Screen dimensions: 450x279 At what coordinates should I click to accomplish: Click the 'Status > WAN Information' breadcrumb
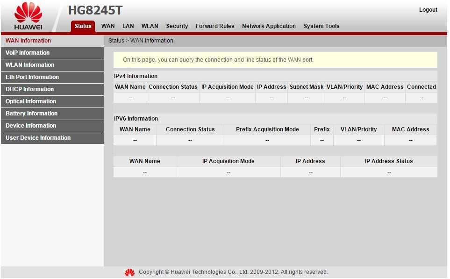(141, 41)
